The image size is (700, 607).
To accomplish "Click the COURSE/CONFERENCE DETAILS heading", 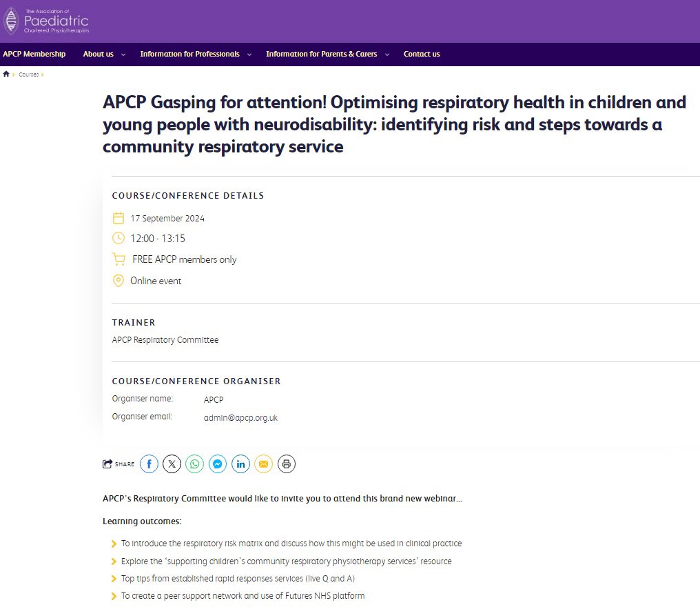I will (x=188, y=196).
